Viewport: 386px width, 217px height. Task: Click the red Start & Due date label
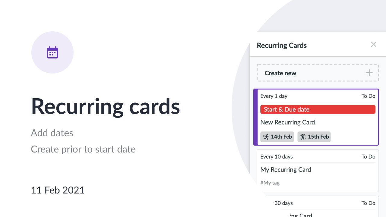pyautogui.click(x=318, y=109)
